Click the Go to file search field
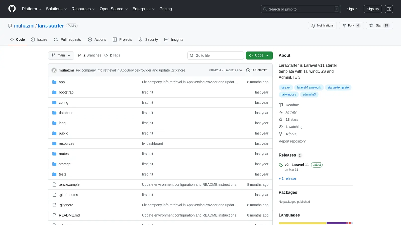 pos(216,55)
